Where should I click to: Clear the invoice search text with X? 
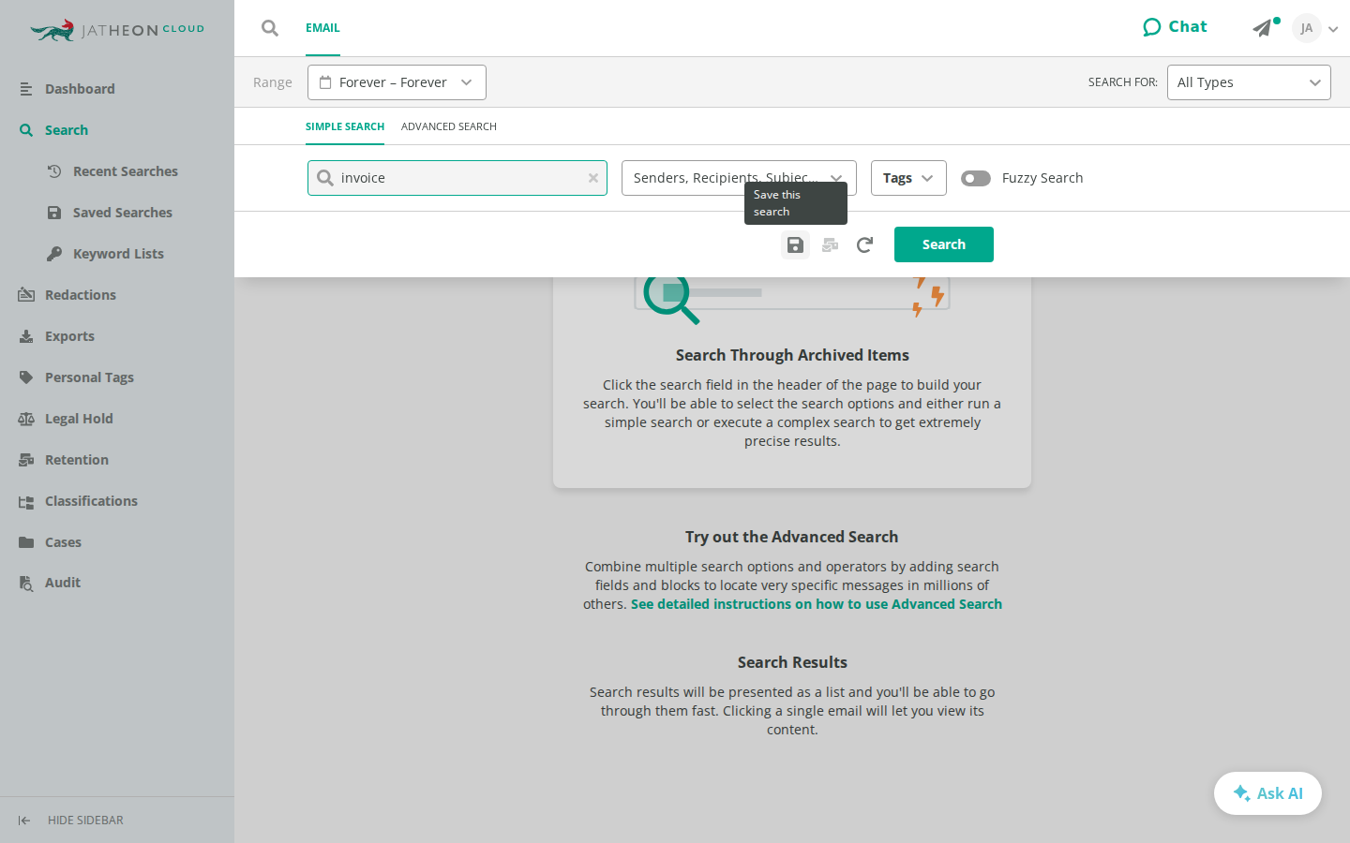pyautogui.click(x=593, y=178)
